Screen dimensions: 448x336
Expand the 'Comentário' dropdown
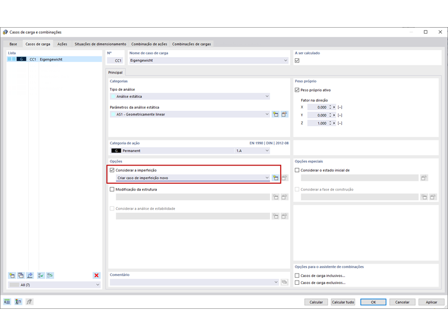(x=276, y=282)
